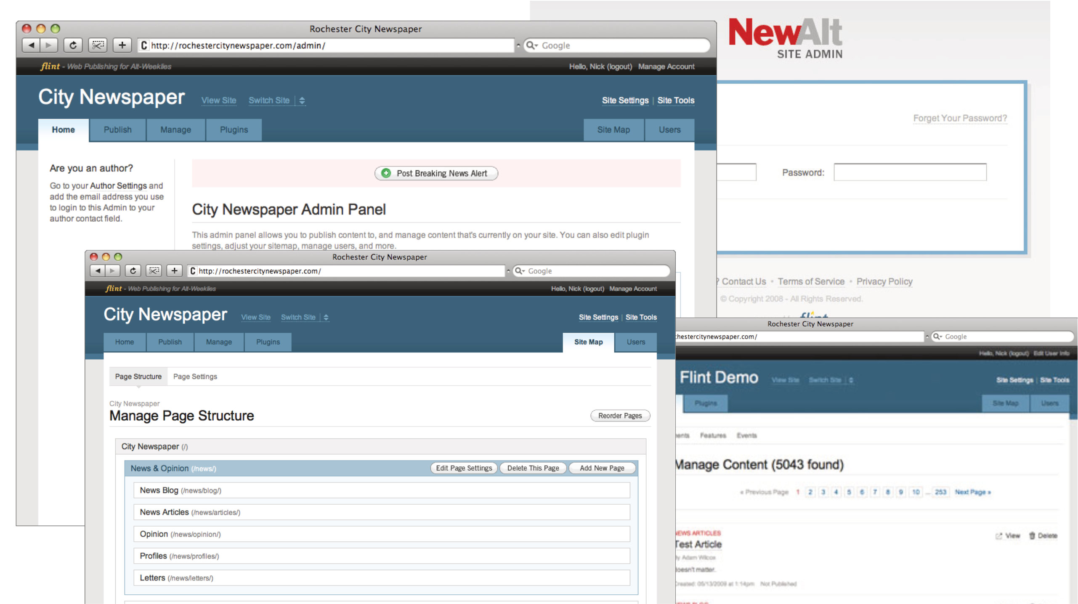The height and width of the screenshot is (604, 1078).
Task: Switch to the Page Structure subtab
Action: click(138, 376)
